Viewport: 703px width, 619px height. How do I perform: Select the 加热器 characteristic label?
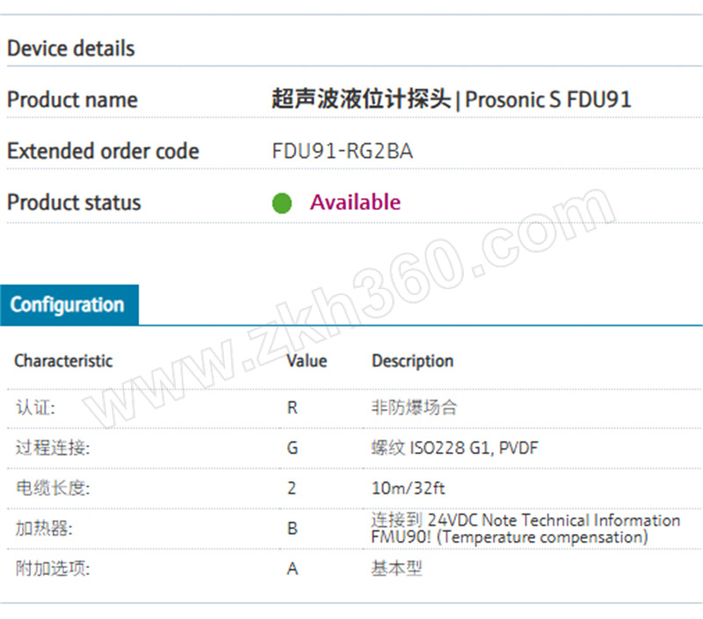[x=44, y=529]
